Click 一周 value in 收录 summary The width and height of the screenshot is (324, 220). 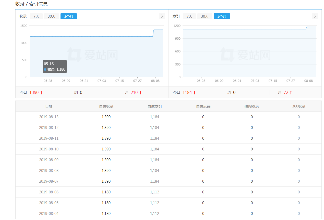point(81,92)
